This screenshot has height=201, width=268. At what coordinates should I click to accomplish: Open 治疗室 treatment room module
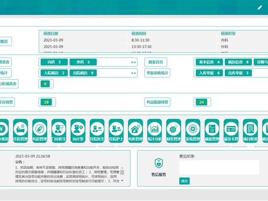pos(78,131)
